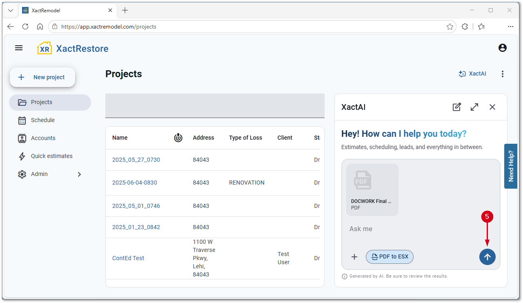Start a new XactAI chat with edit icon
523x303 pixels.
457,107
